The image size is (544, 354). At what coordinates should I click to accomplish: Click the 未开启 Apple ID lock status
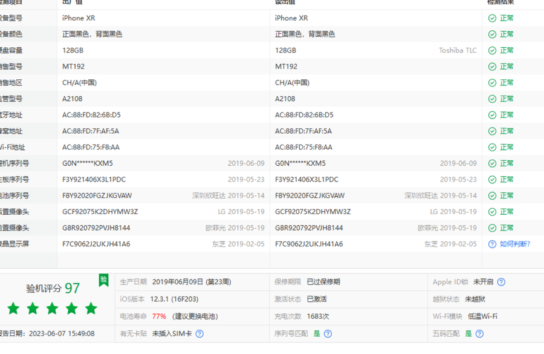[x=484, y=282]
